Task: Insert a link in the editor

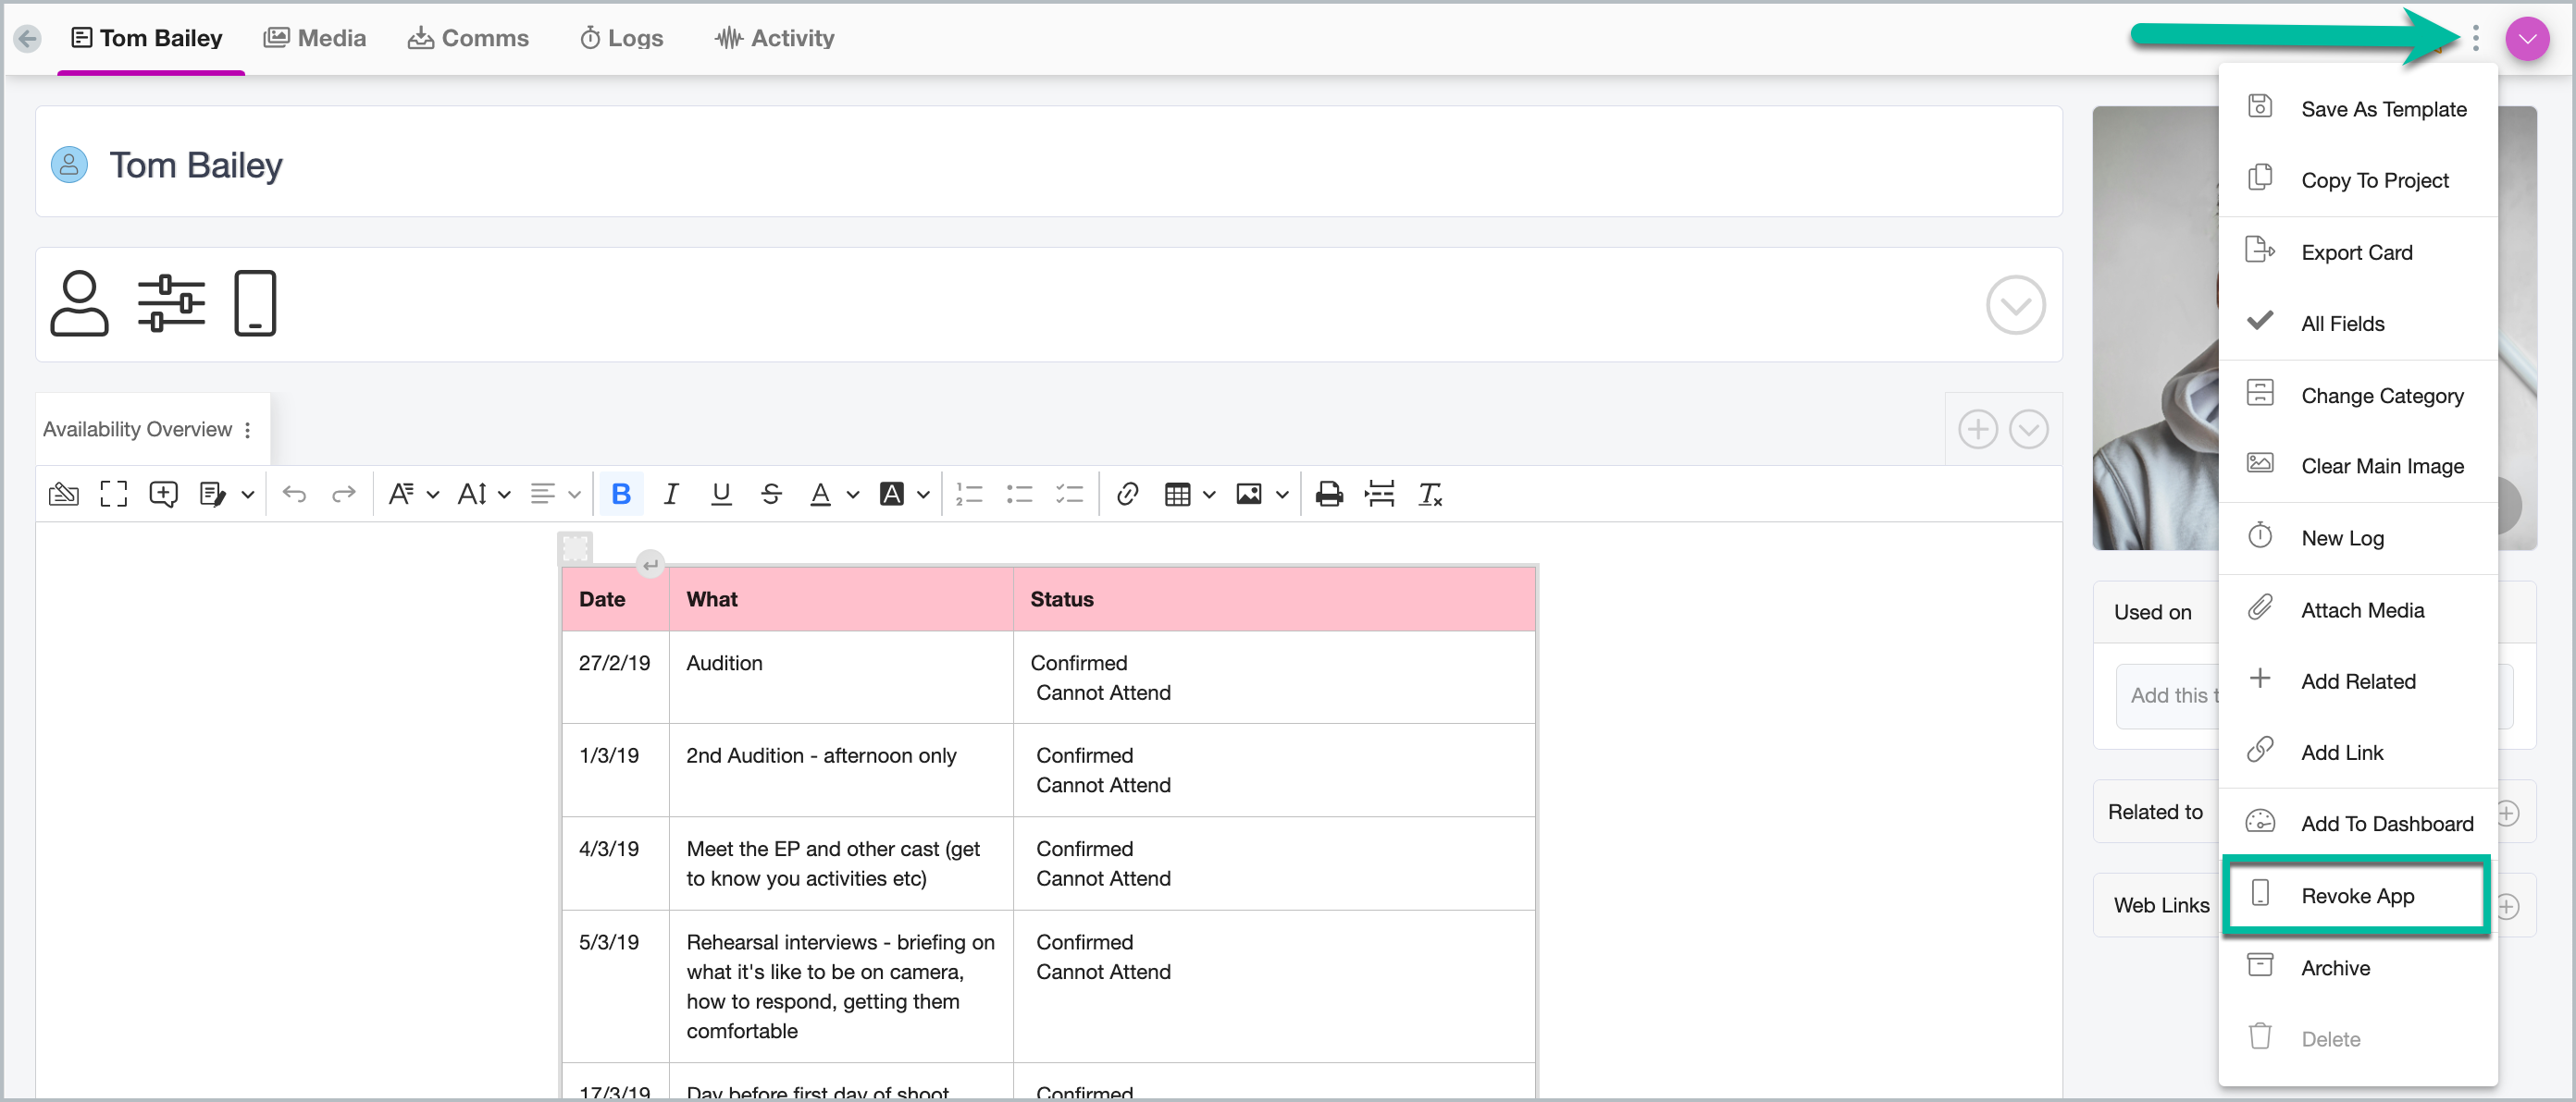Action: tap(1127, 494)
